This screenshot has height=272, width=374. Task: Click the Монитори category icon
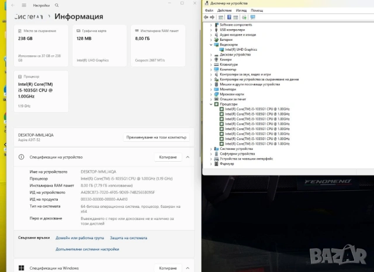pos(216,89)
